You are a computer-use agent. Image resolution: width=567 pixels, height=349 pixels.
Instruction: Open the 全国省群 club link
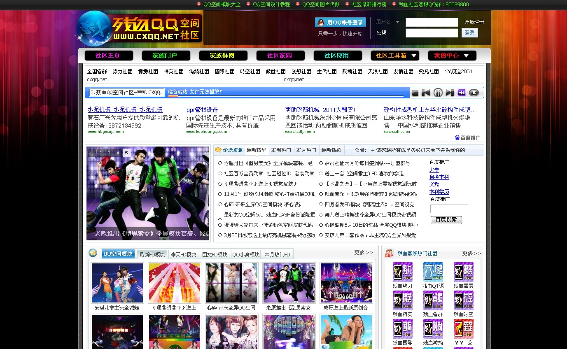pos(97,72)
